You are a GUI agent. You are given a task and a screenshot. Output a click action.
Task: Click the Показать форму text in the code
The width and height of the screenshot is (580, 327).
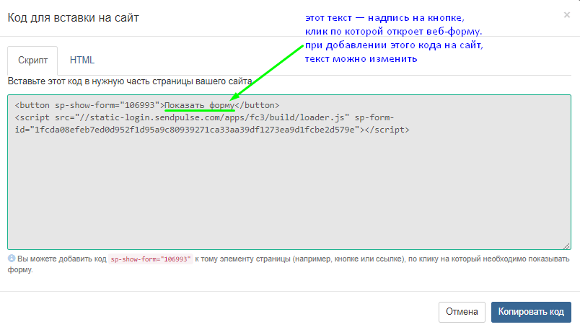point(199,105)
